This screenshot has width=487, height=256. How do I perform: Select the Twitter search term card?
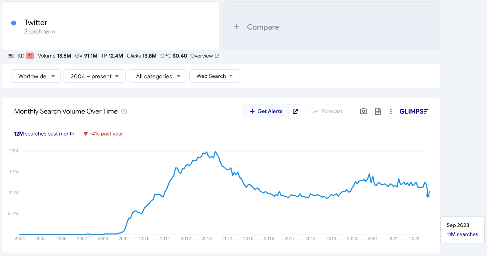(x=111, y=26)
